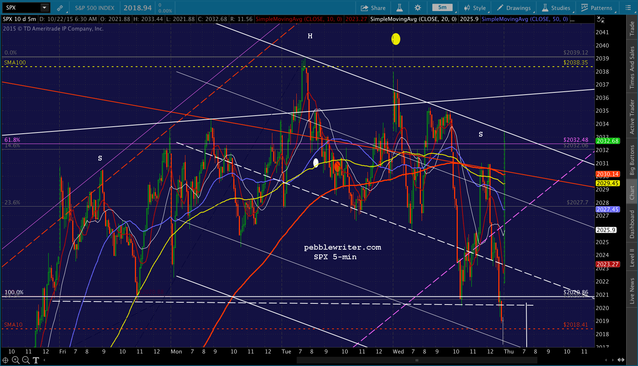The width and height of the screenshot is (638, 366).
Task: Click the yellow circle marker on the chart
Action: [x=396, y=39]
